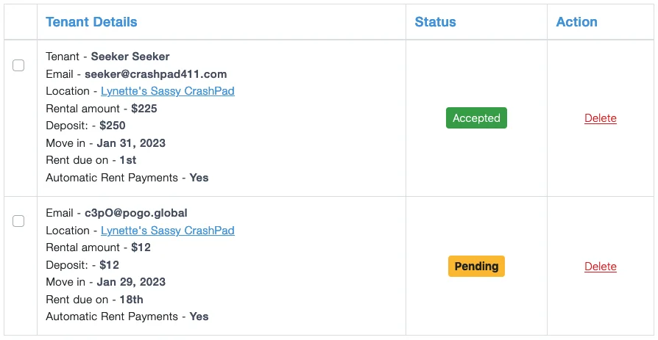Click the seeker@crashpad411.com email text
The image size is (658, 340).
(x=156, y=74)
